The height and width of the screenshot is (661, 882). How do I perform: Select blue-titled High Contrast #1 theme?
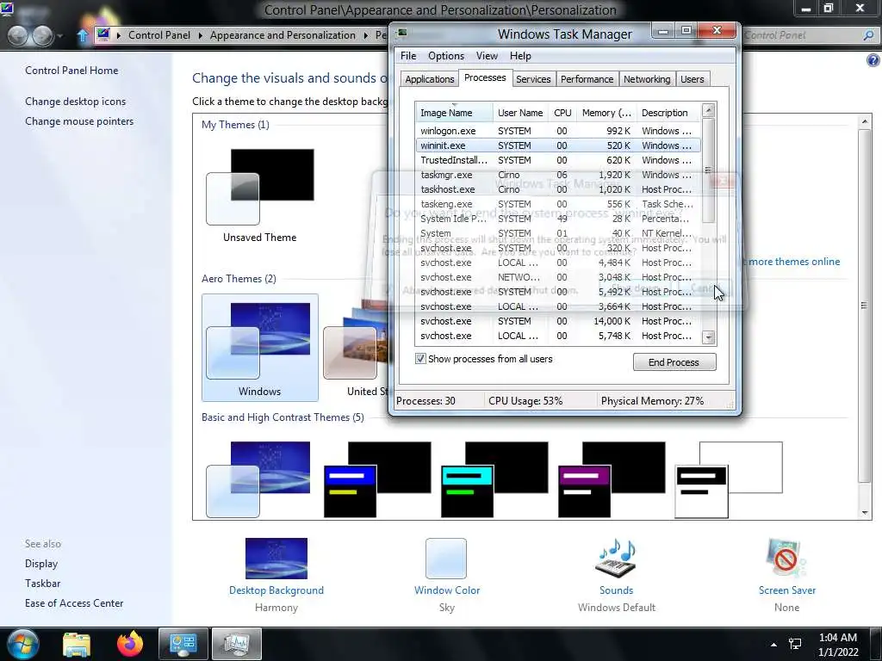[377, 479]
